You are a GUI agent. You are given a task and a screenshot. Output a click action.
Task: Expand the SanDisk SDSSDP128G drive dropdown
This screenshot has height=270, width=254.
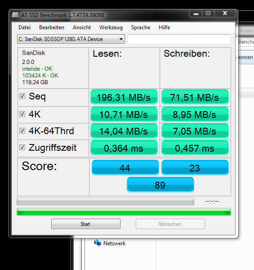71,39
